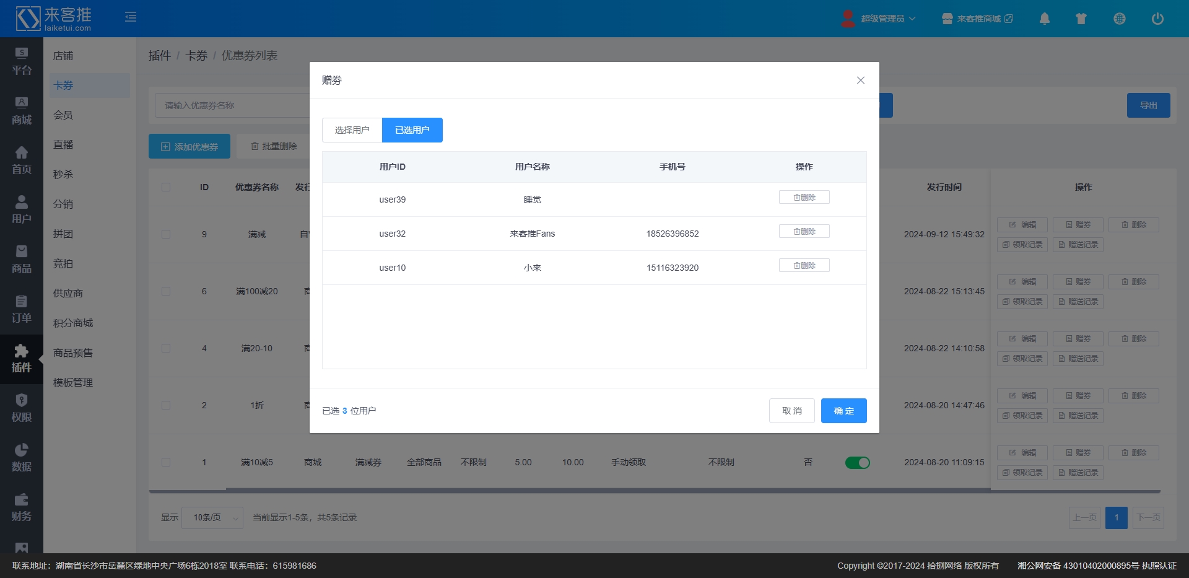Click the shirt theme icon in header

(1081, 19)
